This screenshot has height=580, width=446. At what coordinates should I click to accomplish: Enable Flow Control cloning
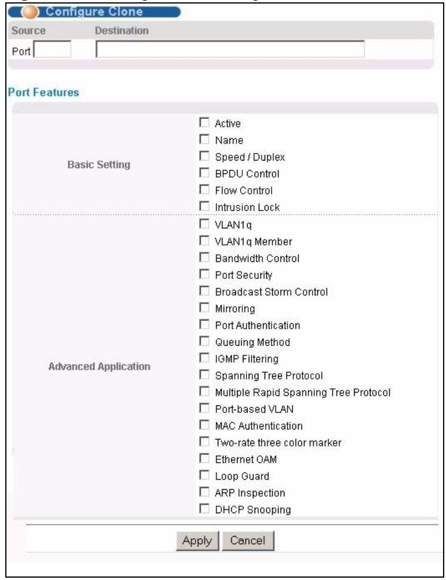tap(204, 189)
